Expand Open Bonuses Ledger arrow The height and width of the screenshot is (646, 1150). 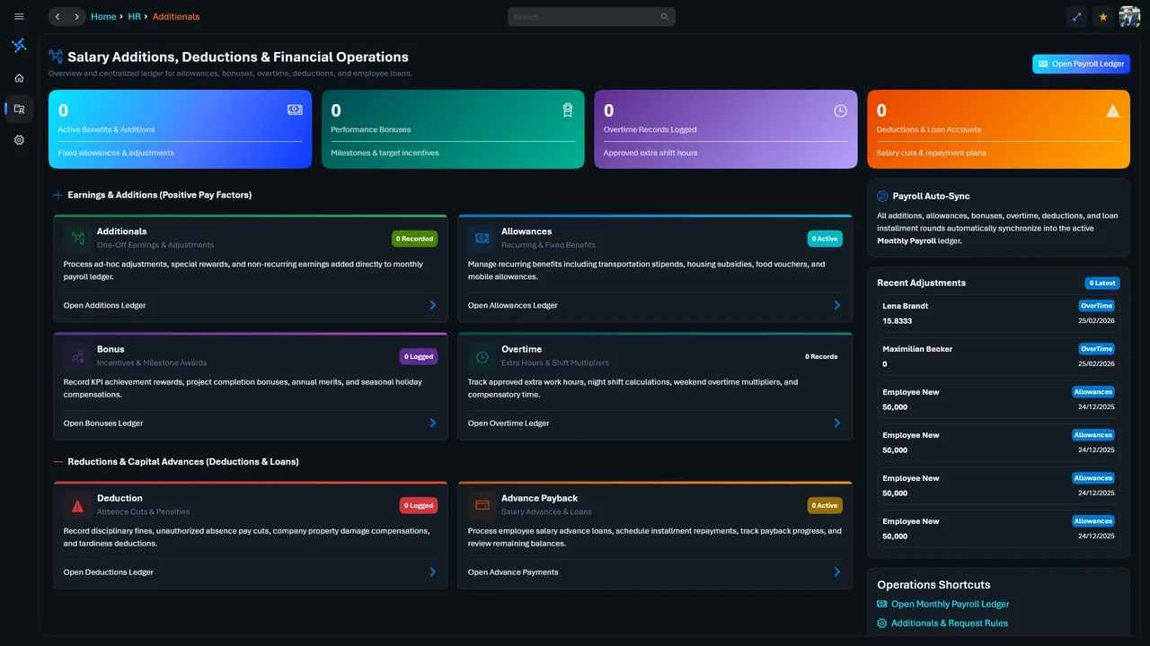(x=433, y=423)
